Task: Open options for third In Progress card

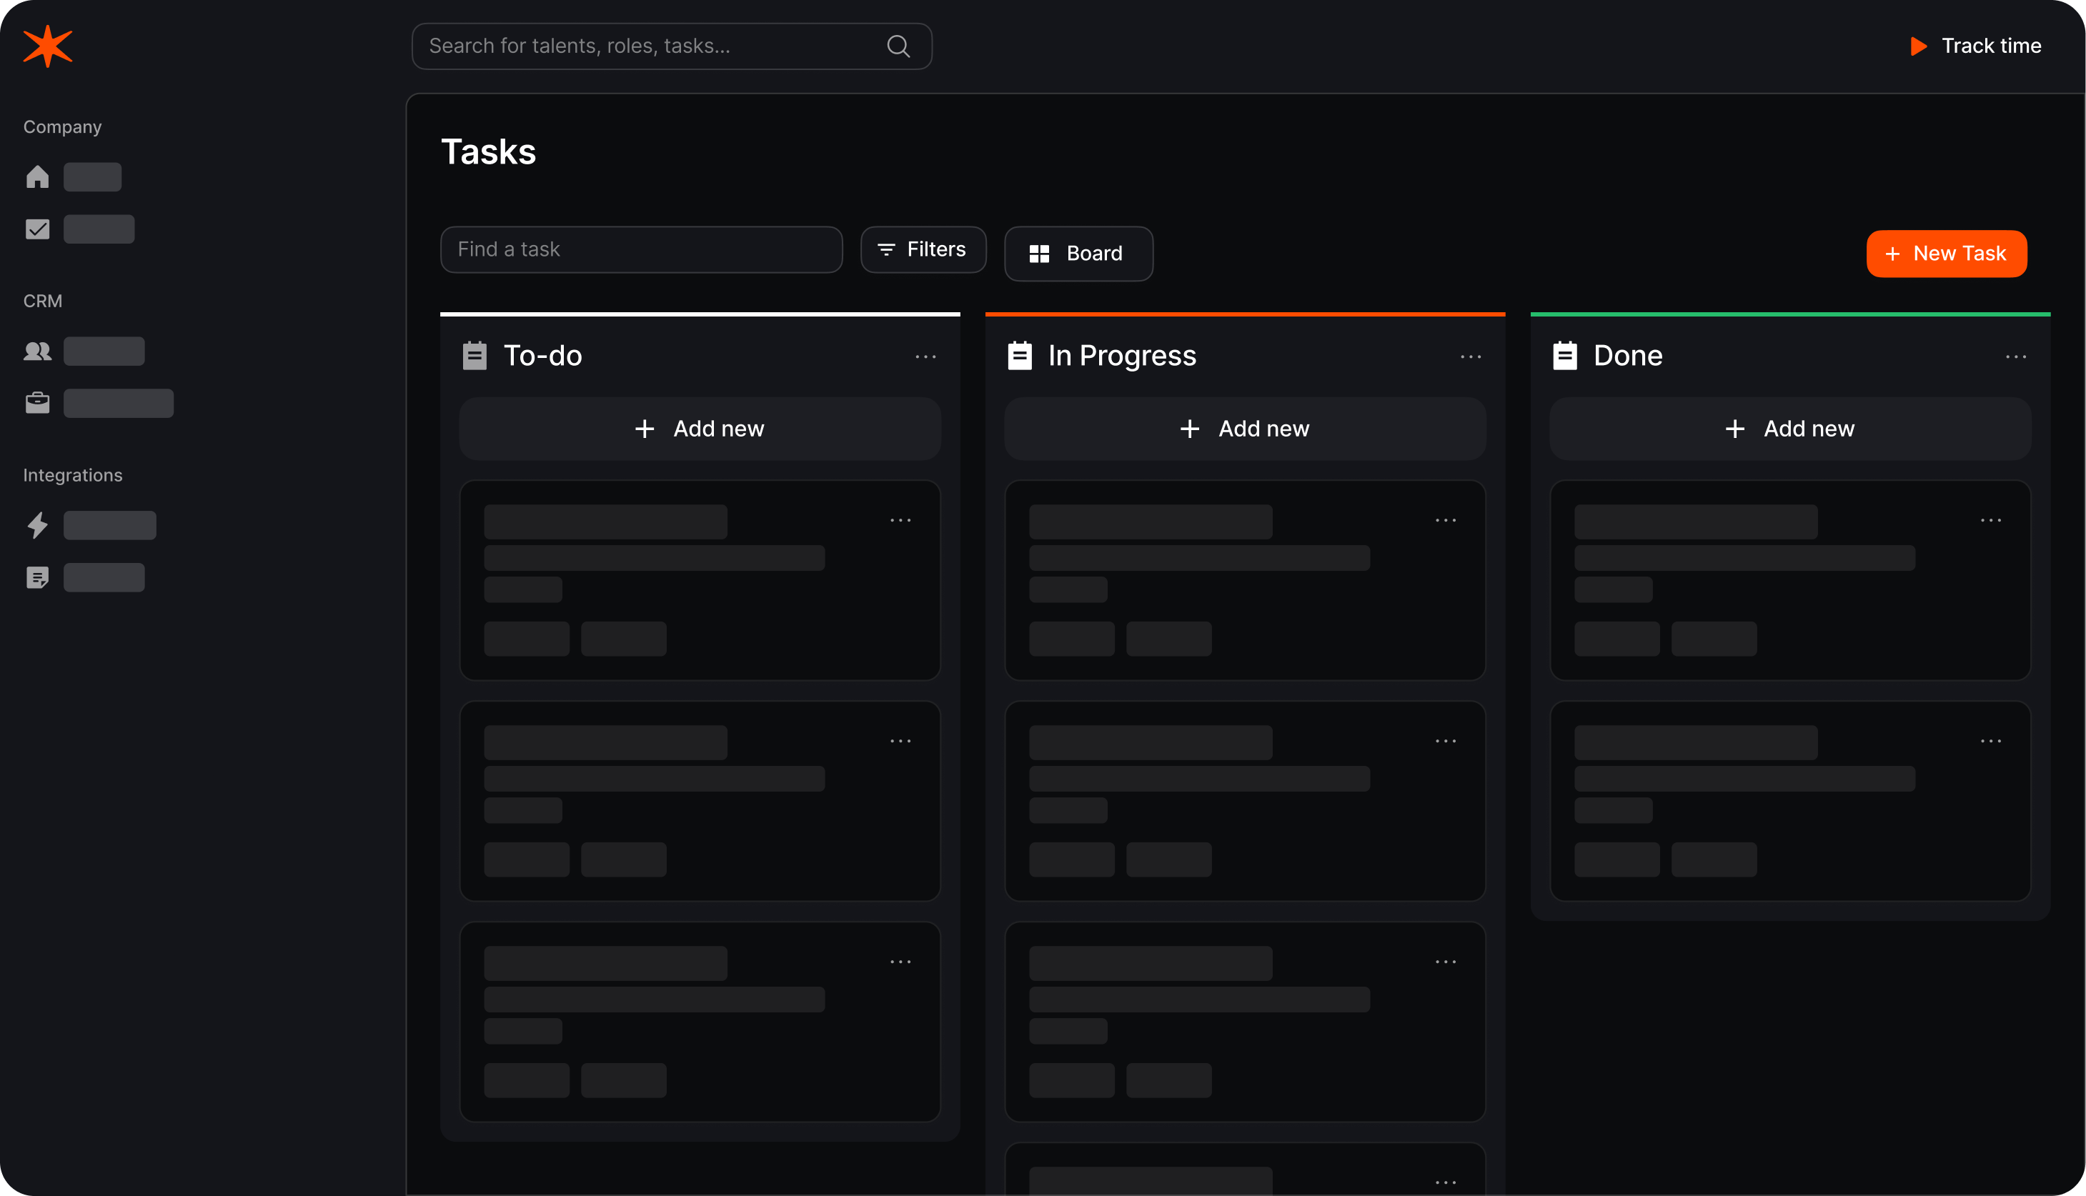Action: coord(1446,962)
